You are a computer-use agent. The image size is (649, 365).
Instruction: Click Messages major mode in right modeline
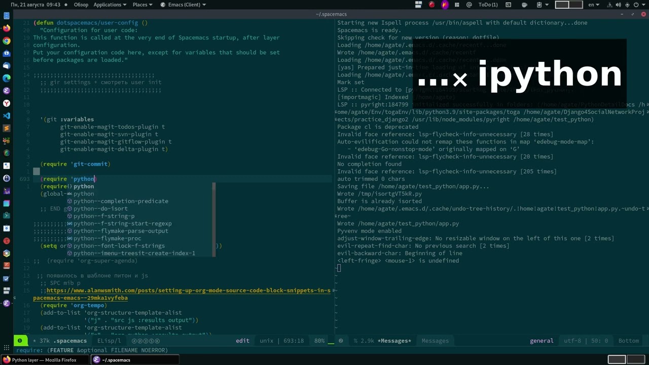[435, 341]
